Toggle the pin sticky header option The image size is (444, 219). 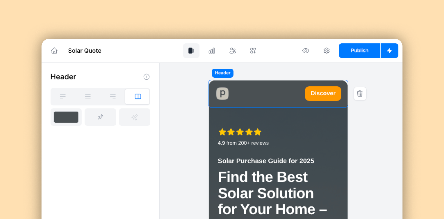tap(100, 117)
